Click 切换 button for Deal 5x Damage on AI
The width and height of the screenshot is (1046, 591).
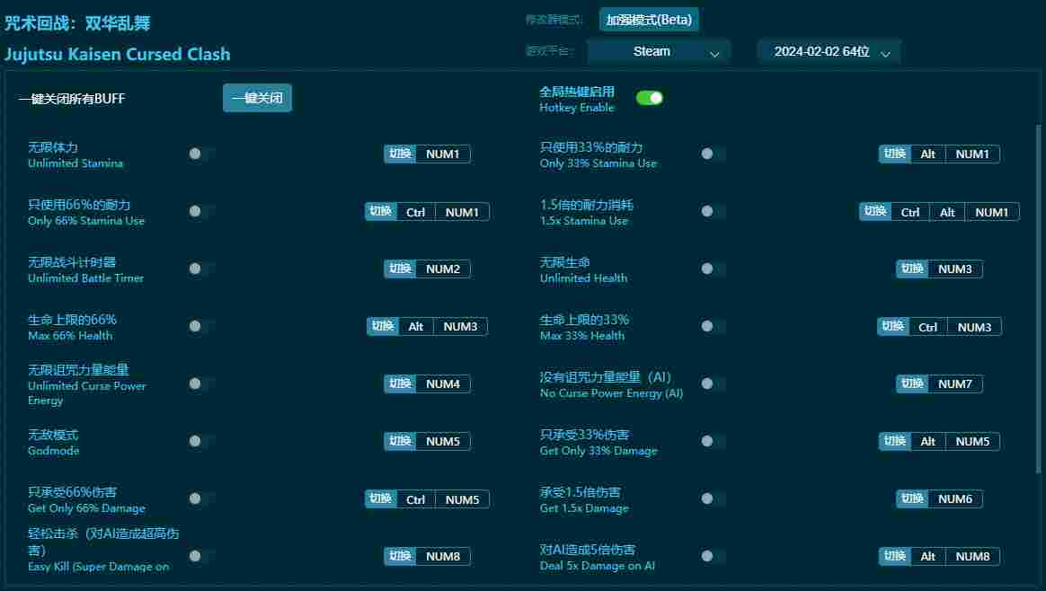894,556
